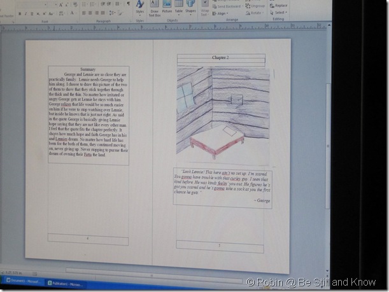The height and width of the screenshot is (292, 389).
Task: Click page number 5 footer box
Action: (x=220, y=246)
